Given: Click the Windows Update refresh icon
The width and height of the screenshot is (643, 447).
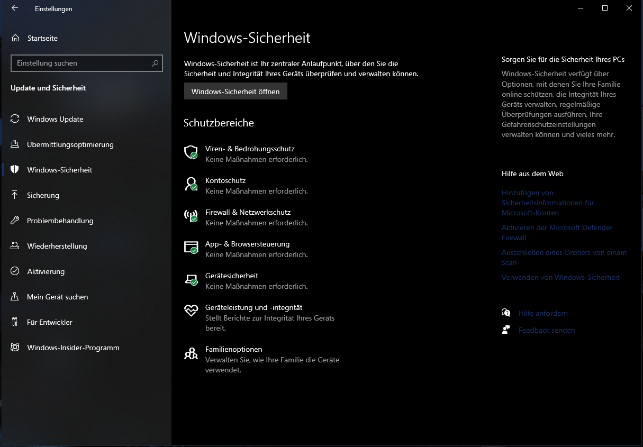Looking at the screenshot, I should pyautogui.click(x=15, y=119).
